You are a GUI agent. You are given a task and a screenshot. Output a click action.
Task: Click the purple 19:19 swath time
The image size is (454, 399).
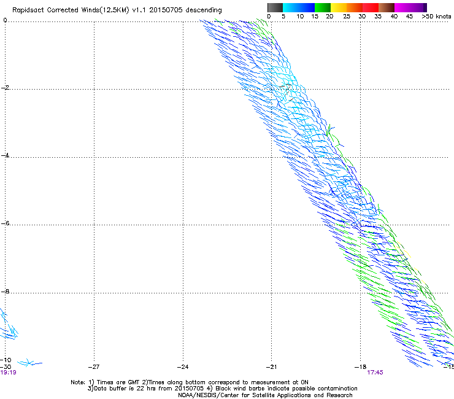pos(8,373)
